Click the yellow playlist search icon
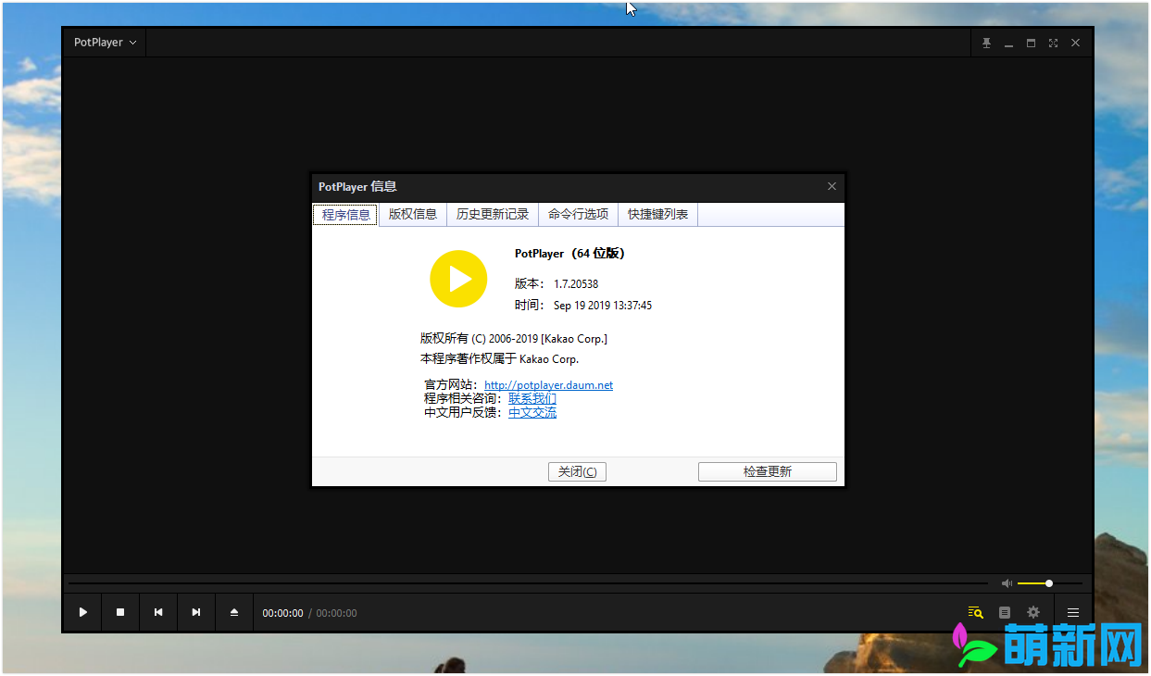The image size is (1151, 676). coord(975,612)
